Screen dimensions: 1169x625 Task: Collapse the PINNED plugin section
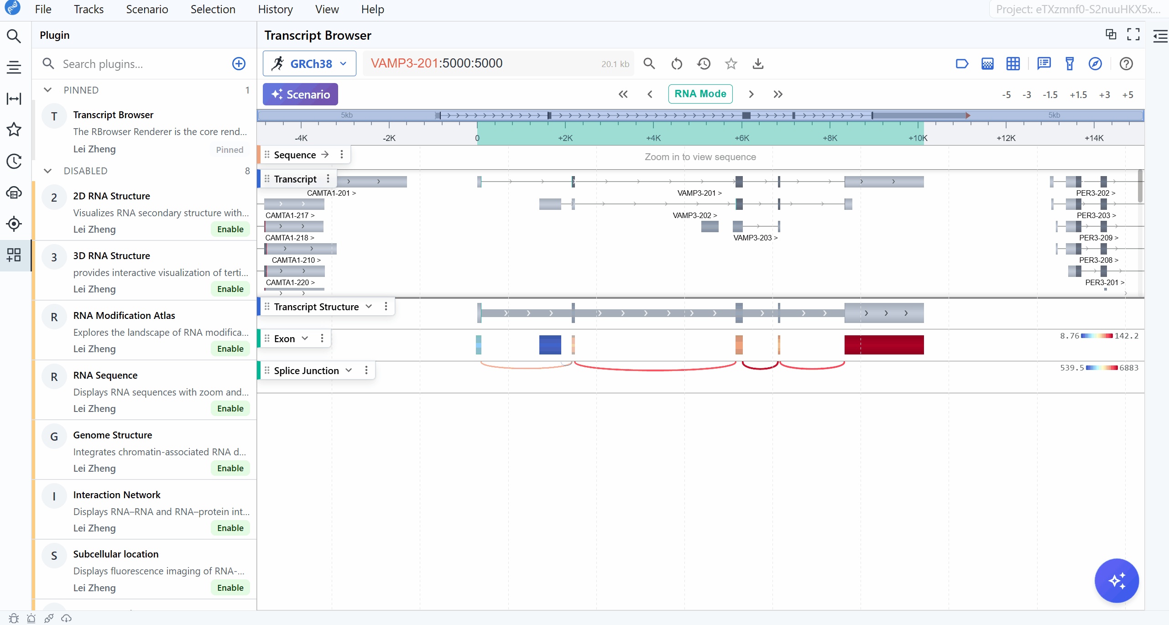[47, 90]
